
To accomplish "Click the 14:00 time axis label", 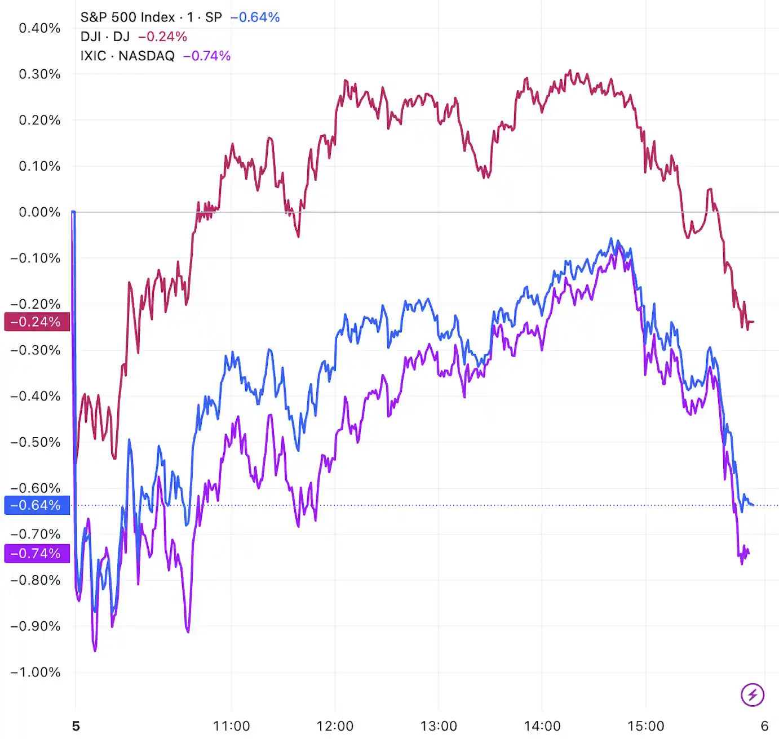I will pyautogui.click(x=542, y=726).
